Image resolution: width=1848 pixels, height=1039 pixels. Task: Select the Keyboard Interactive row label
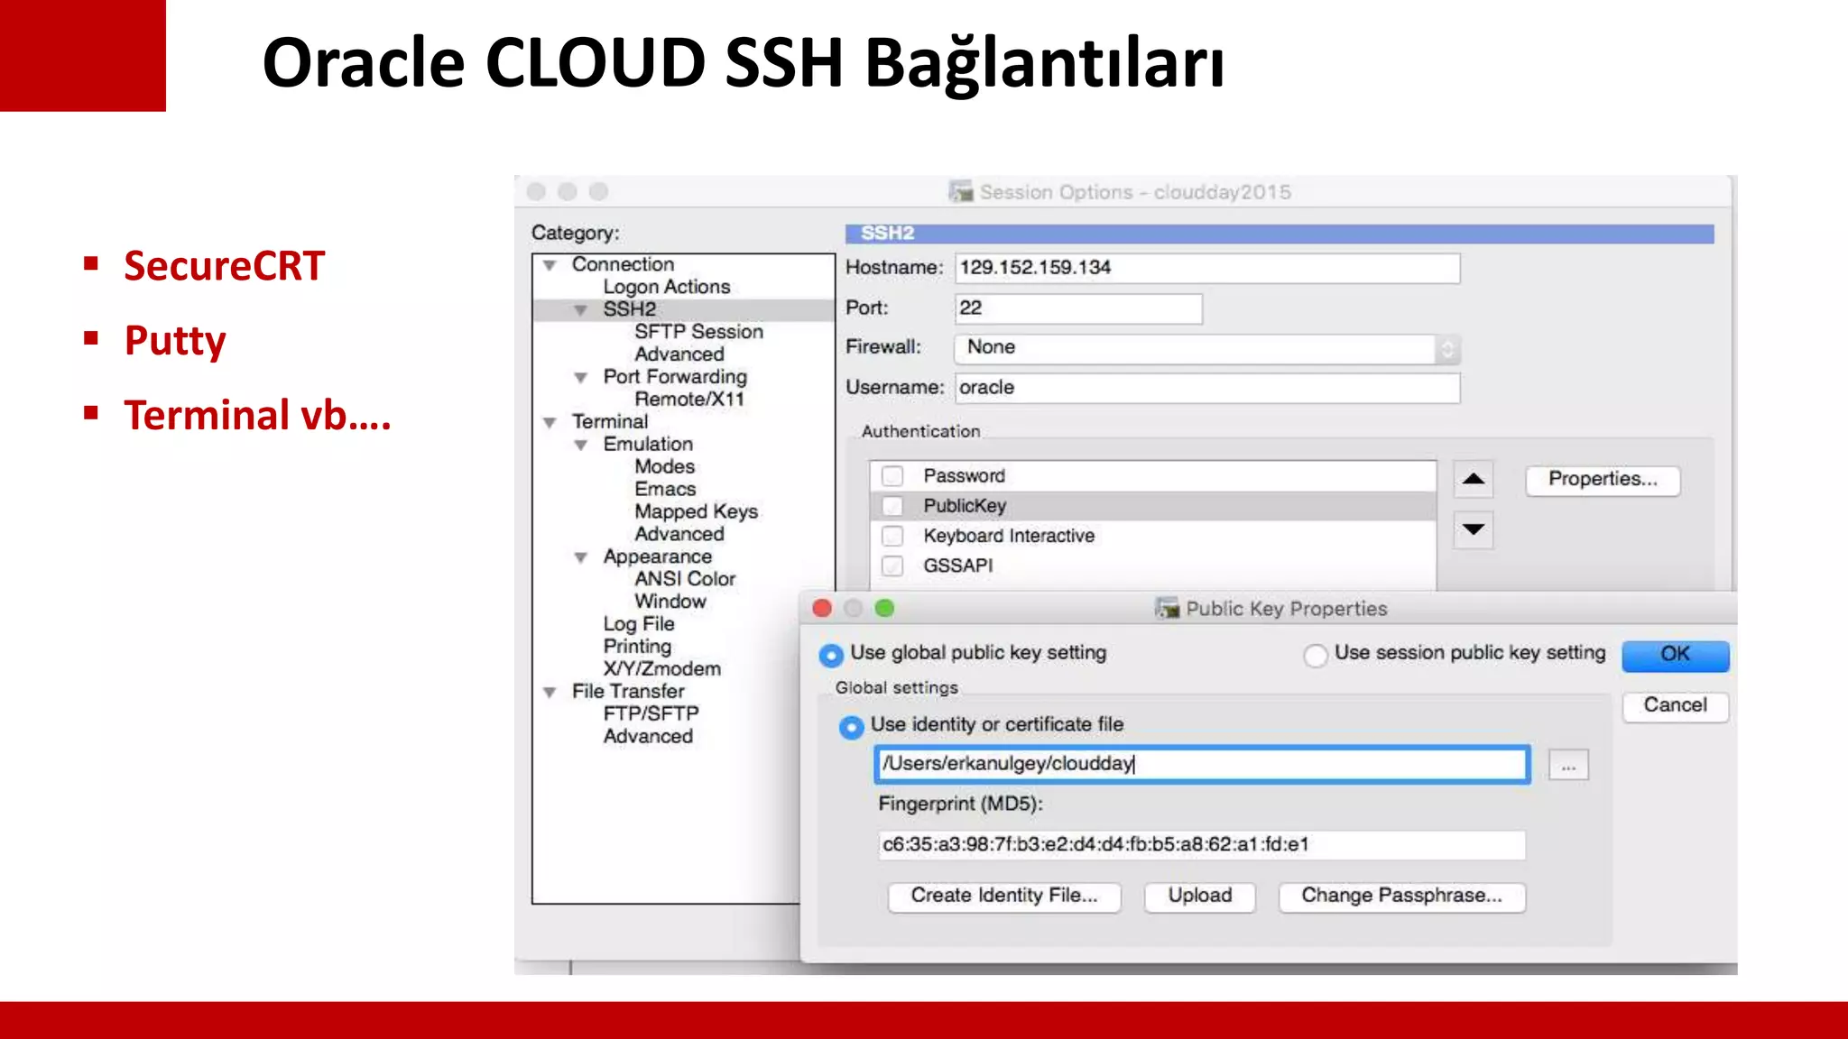[1009, 536]
